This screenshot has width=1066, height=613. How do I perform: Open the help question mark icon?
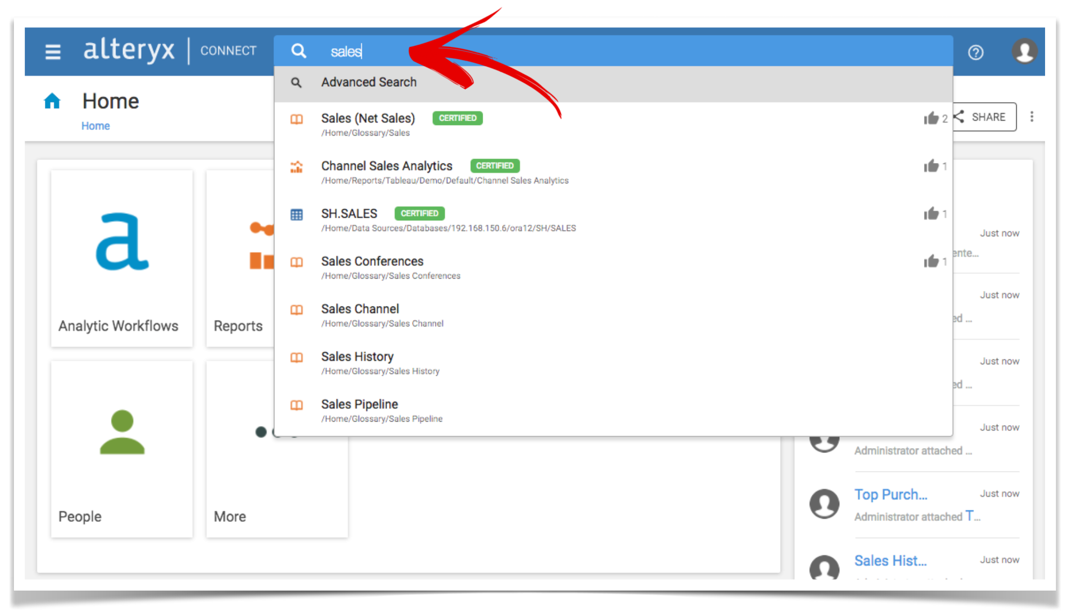(976, 52)
